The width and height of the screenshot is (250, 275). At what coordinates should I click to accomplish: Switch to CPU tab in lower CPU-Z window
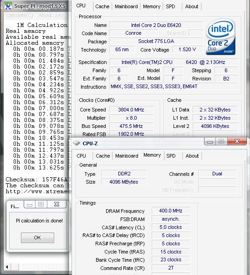click(82, 156)
